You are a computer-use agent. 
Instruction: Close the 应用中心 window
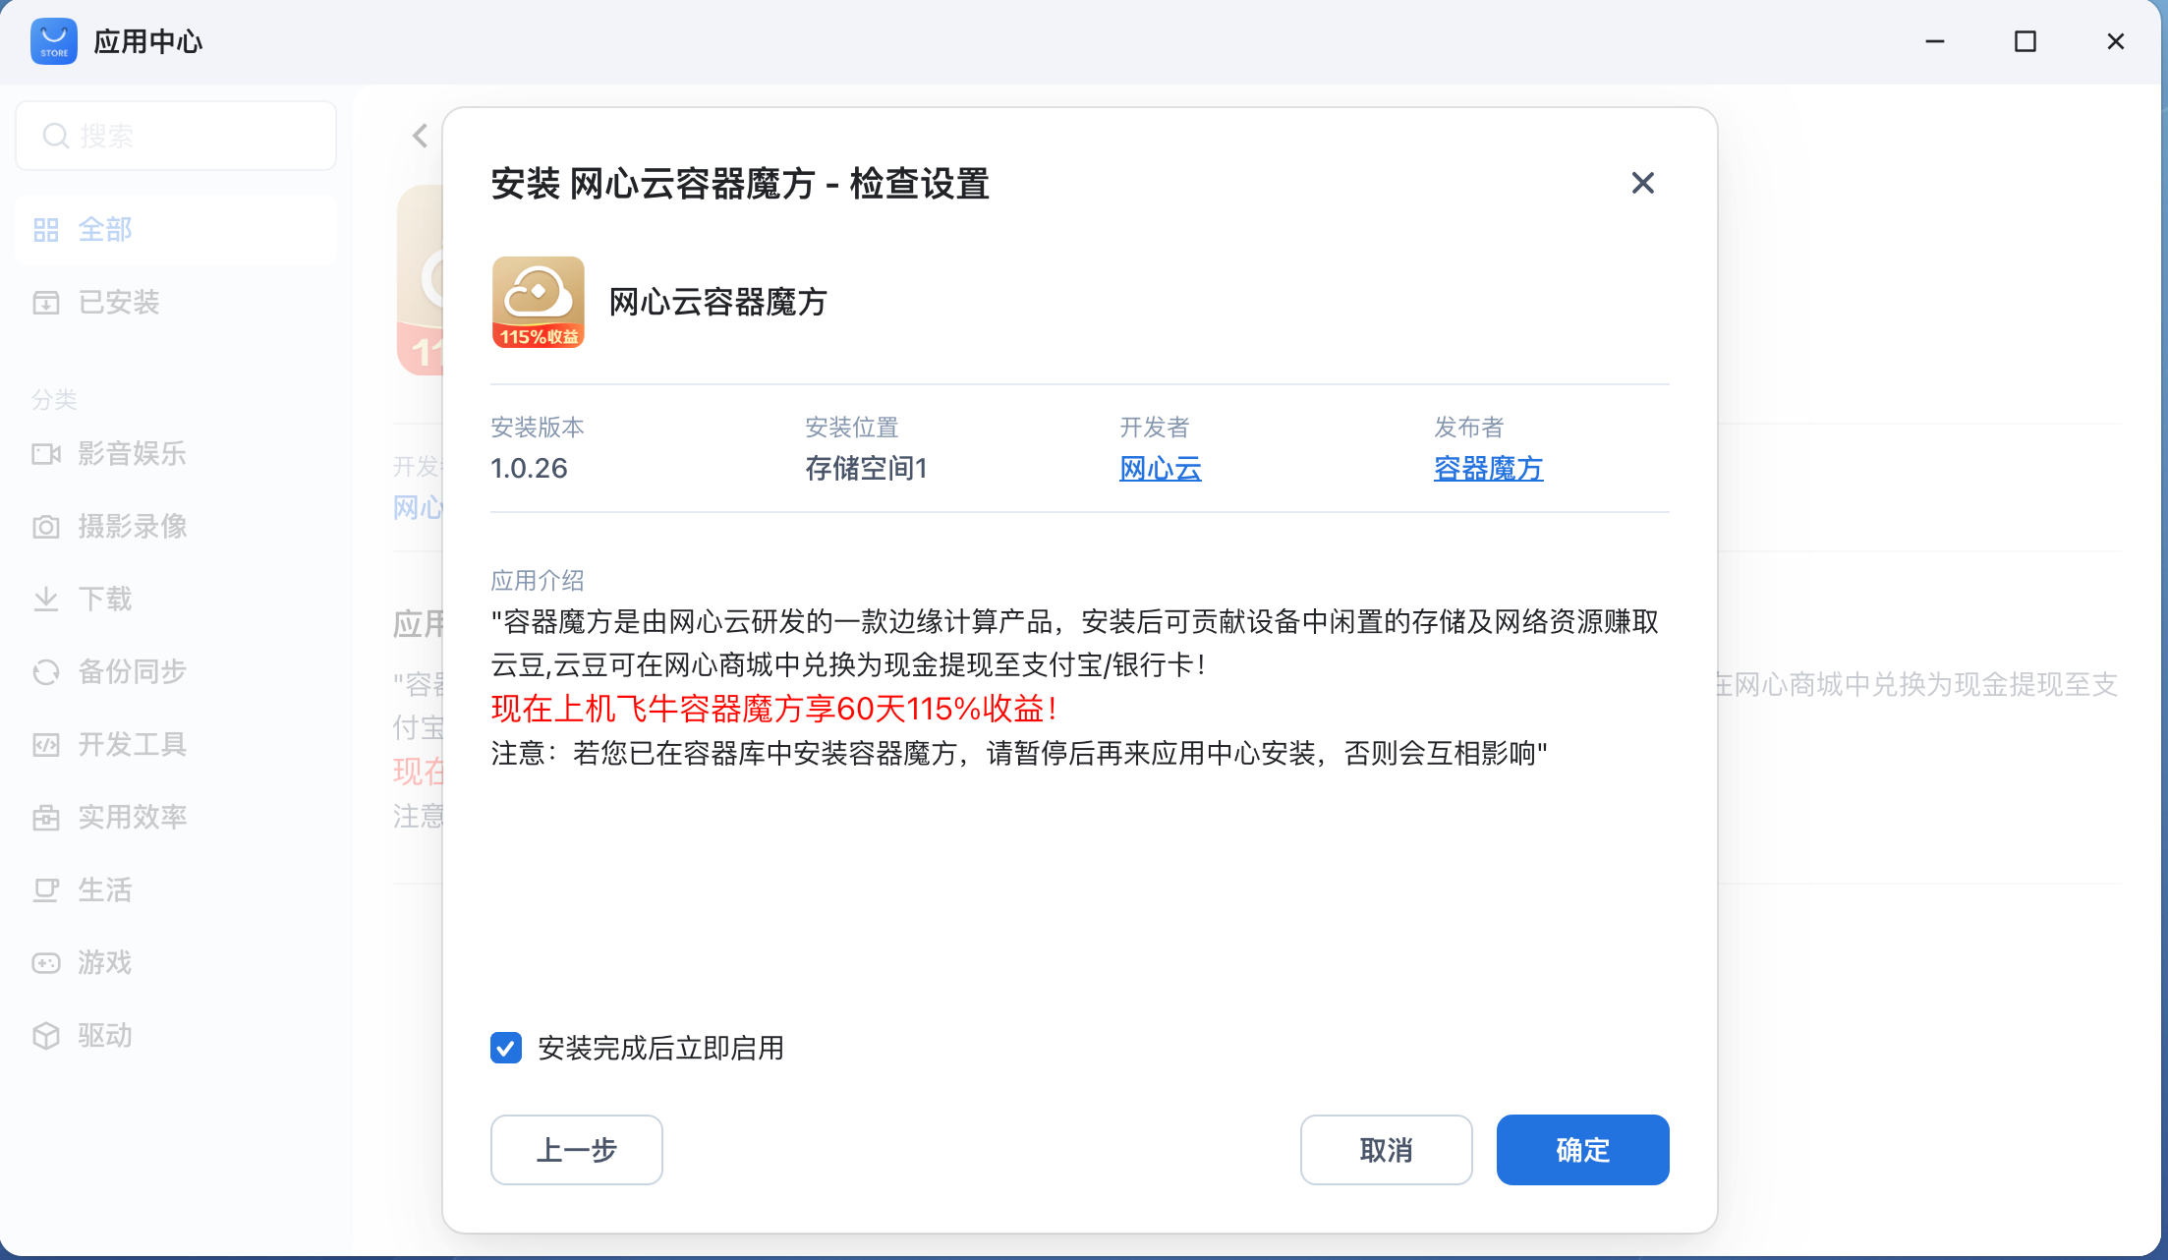[2116, 41]
